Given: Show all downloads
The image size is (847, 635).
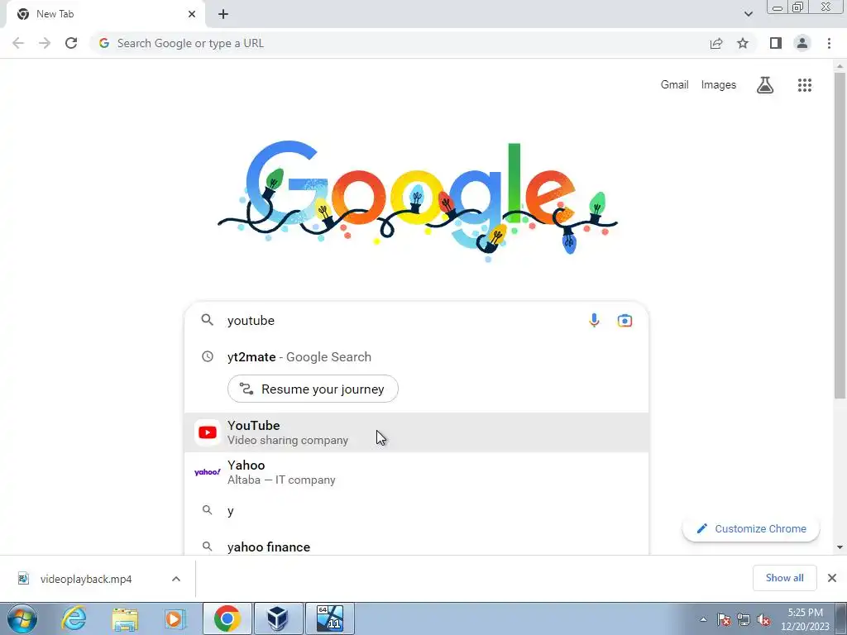Looking at the screenshot, I should [x=784, y=578].
